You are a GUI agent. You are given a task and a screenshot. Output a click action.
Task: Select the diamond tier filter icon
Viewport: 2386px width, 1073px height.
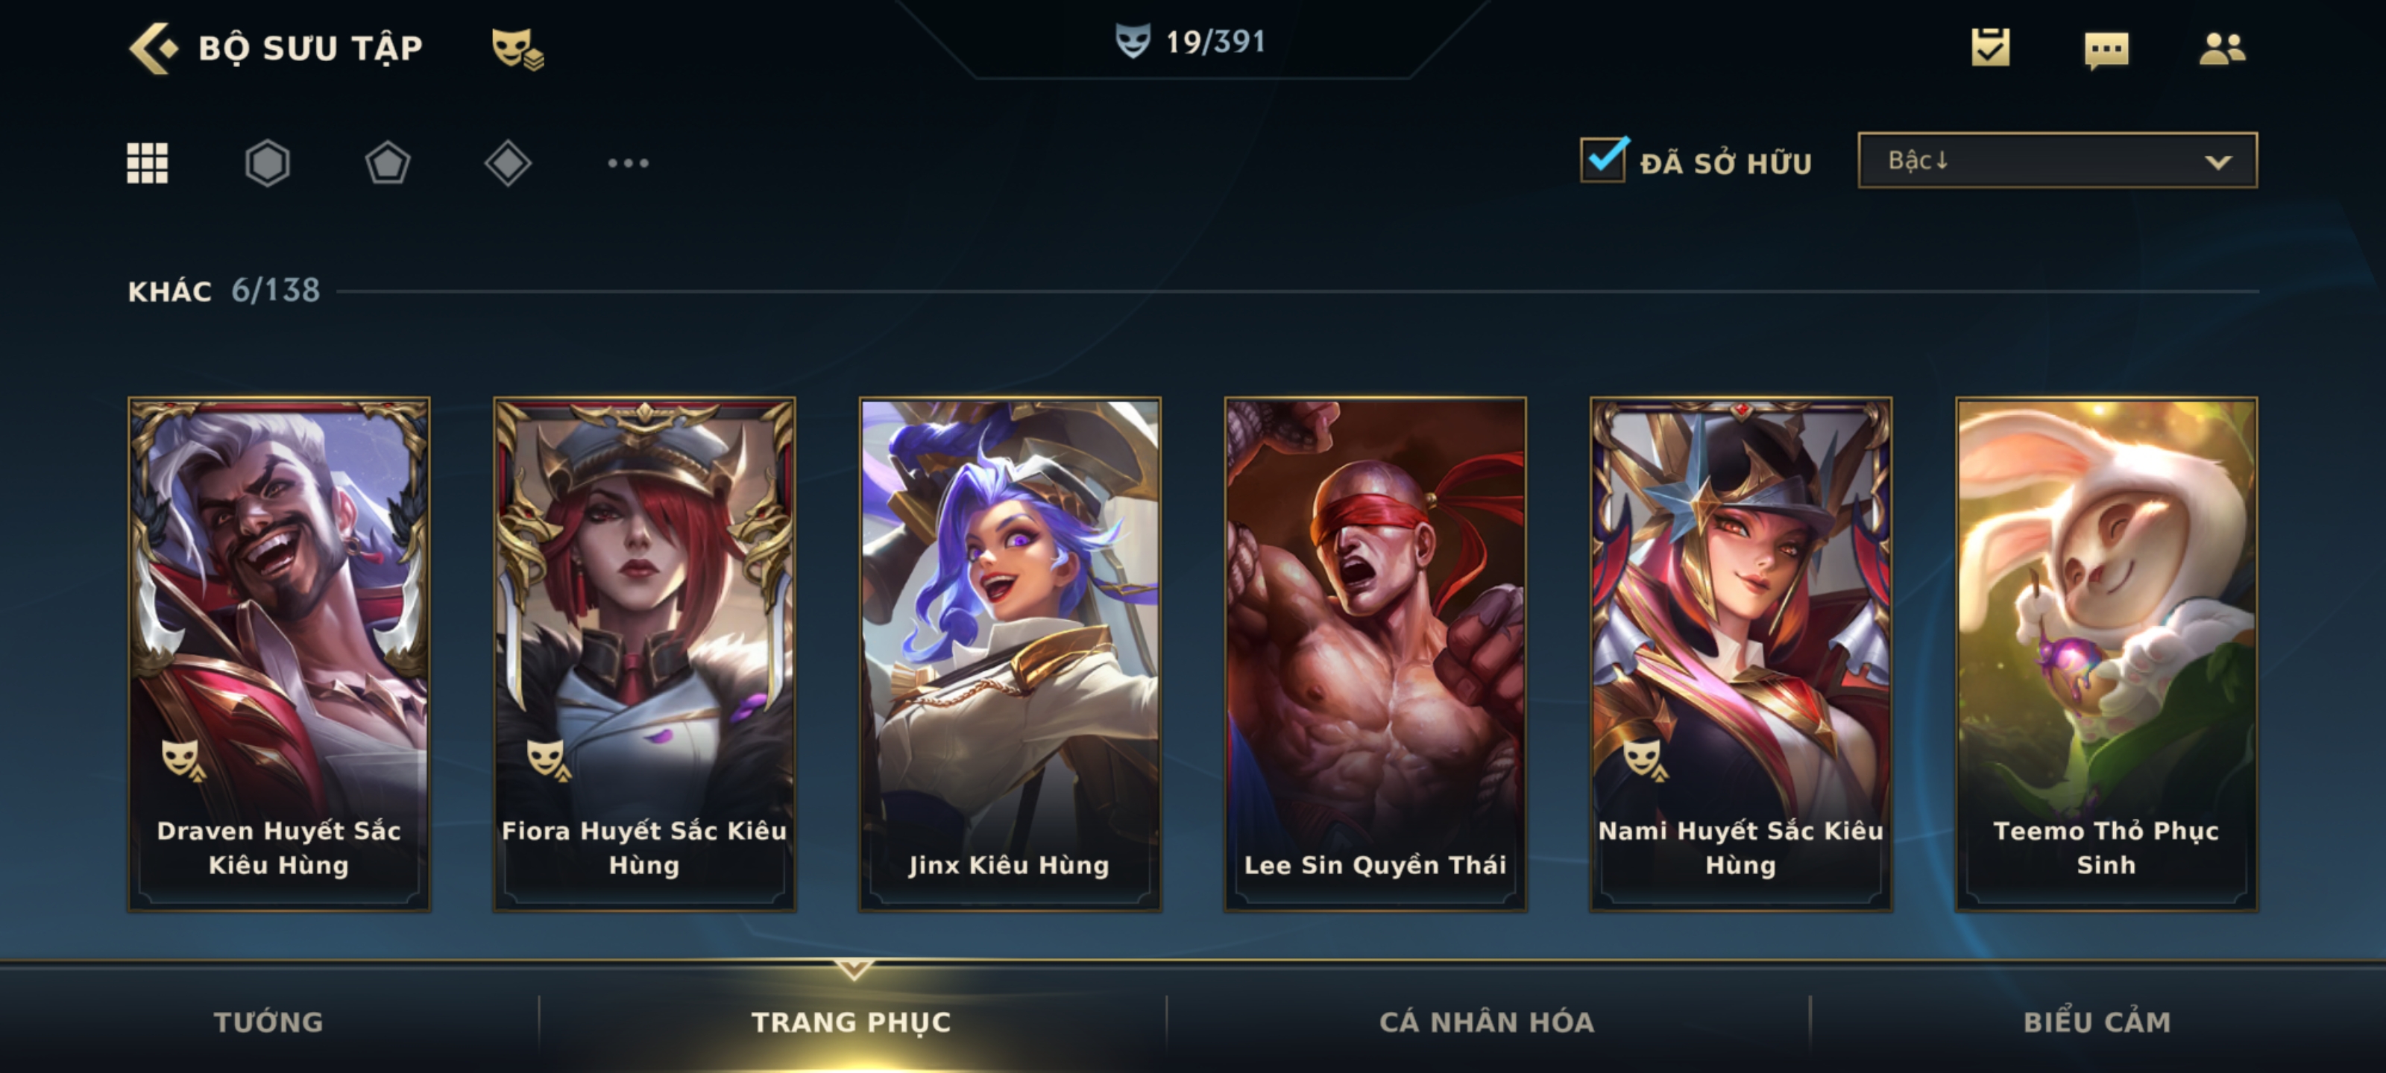click(x=508, y=163)
